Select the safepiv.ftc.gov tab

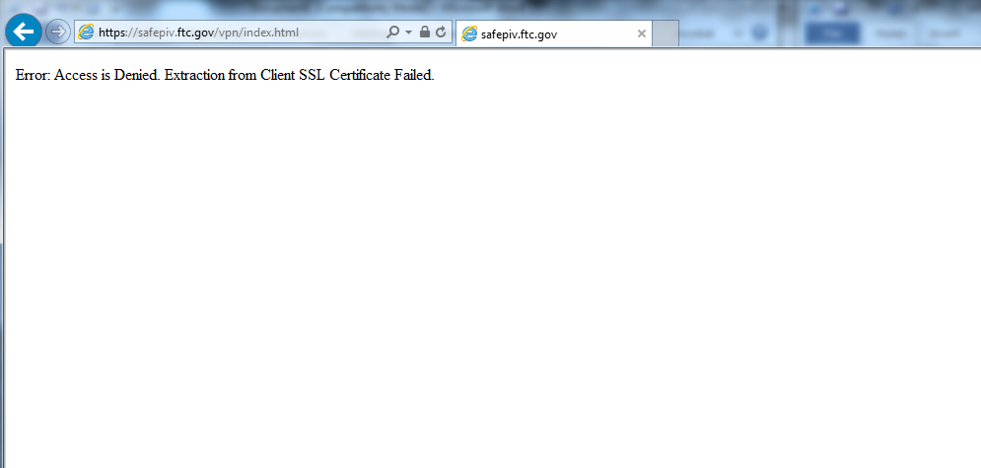pos(554,33)
